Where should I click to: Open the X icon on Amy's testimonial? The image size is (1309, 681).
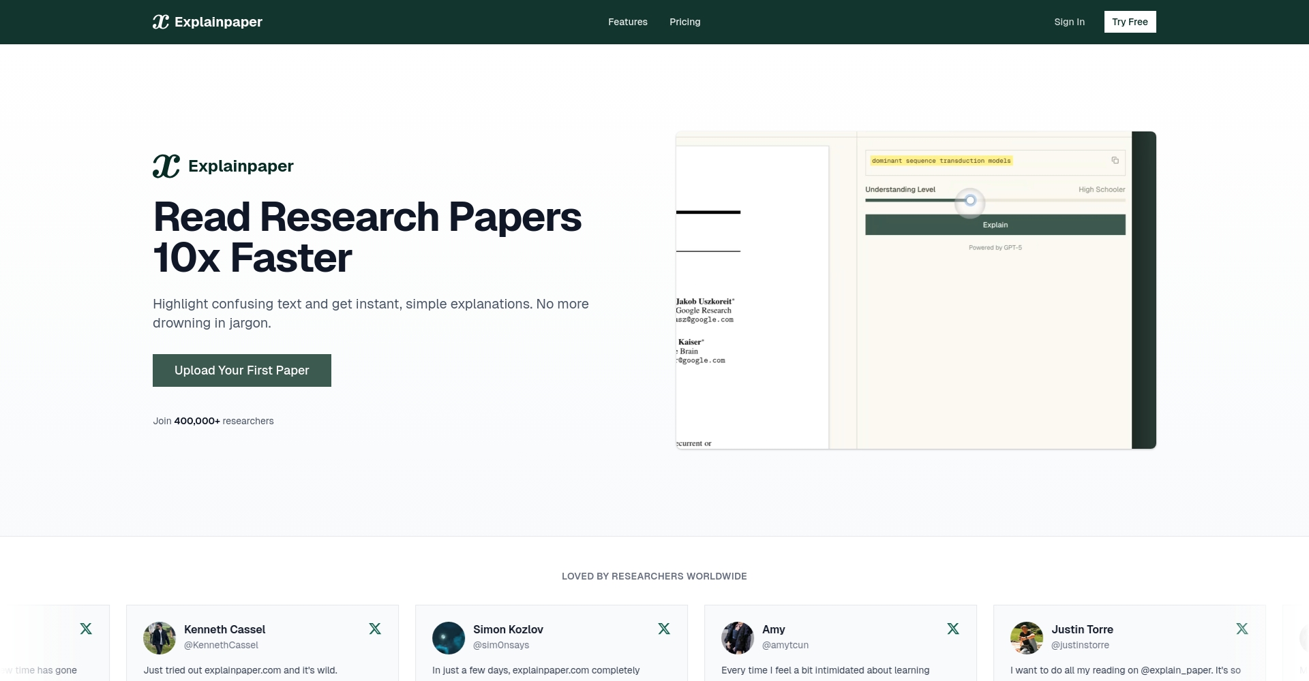(x=953, y=629)
